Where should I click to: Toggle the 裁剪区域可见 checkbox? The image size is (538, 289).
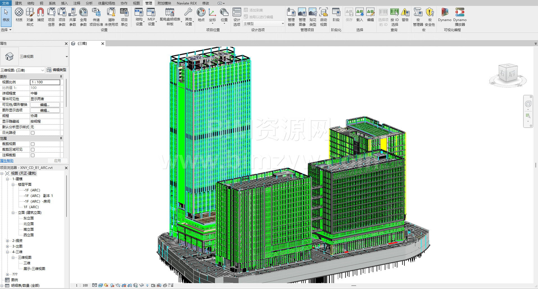pos(33,150)
